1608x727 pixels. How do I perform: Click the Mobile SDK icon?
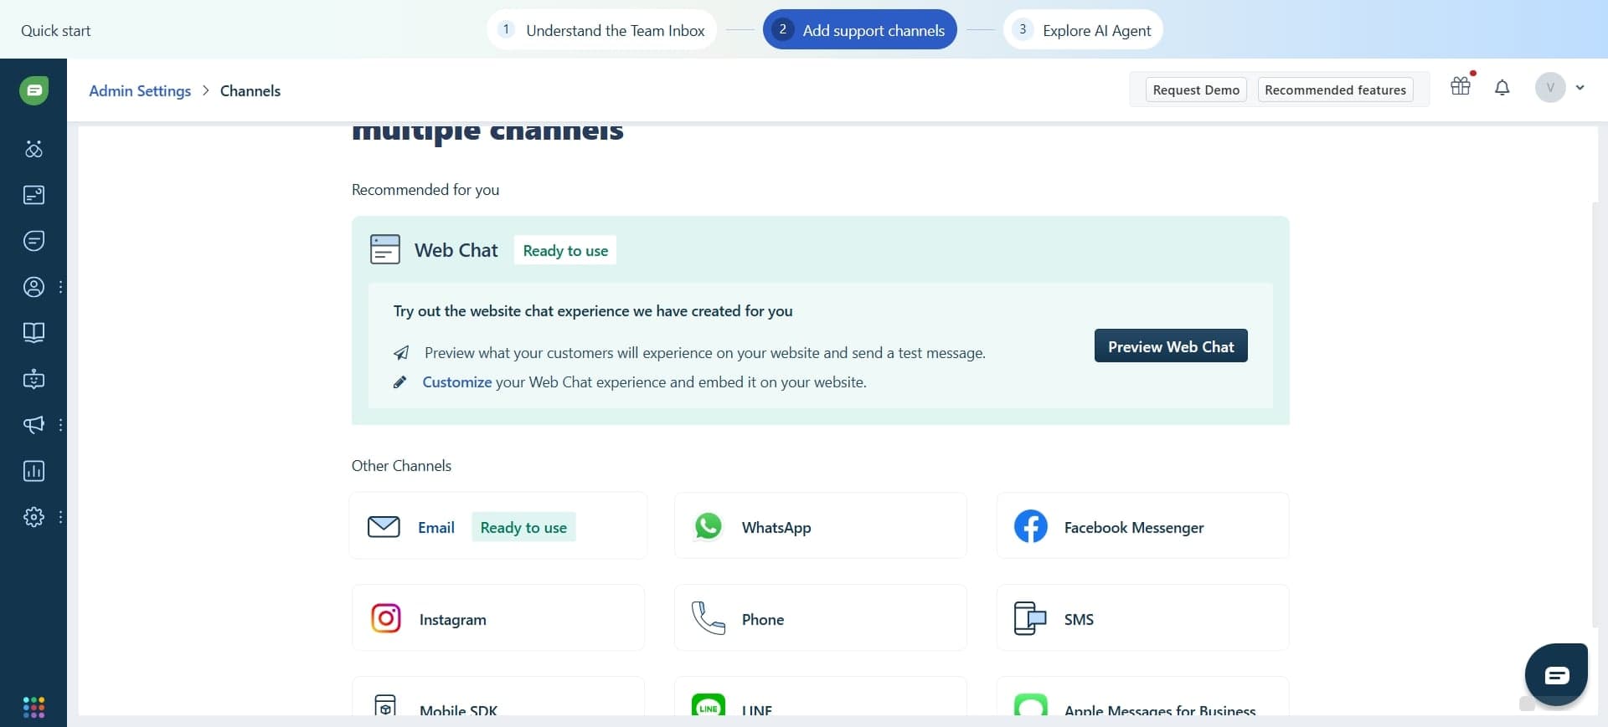click(x=385, y=705)
